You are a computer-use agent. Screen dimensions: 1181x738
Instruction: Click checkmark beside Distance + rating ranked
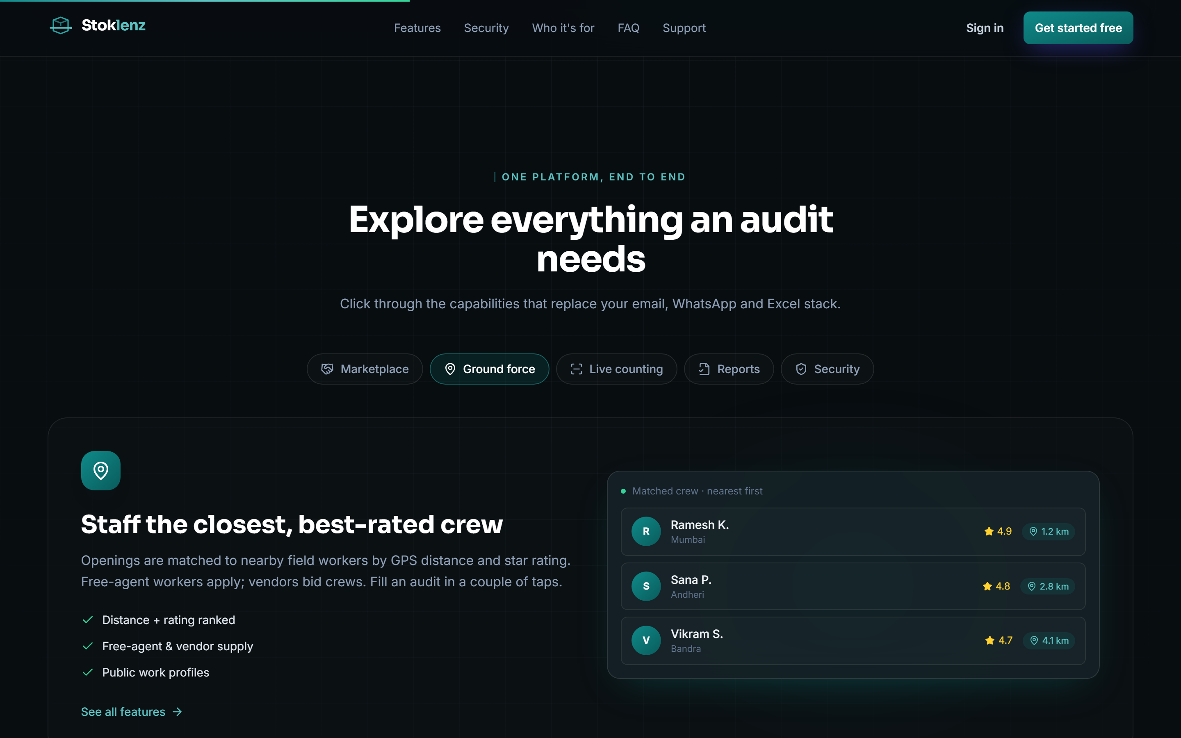coord(88,620)
